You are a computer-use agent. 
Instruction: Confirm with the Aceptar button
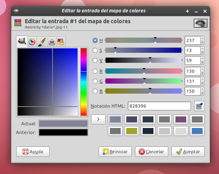click(x=188, y=152)
